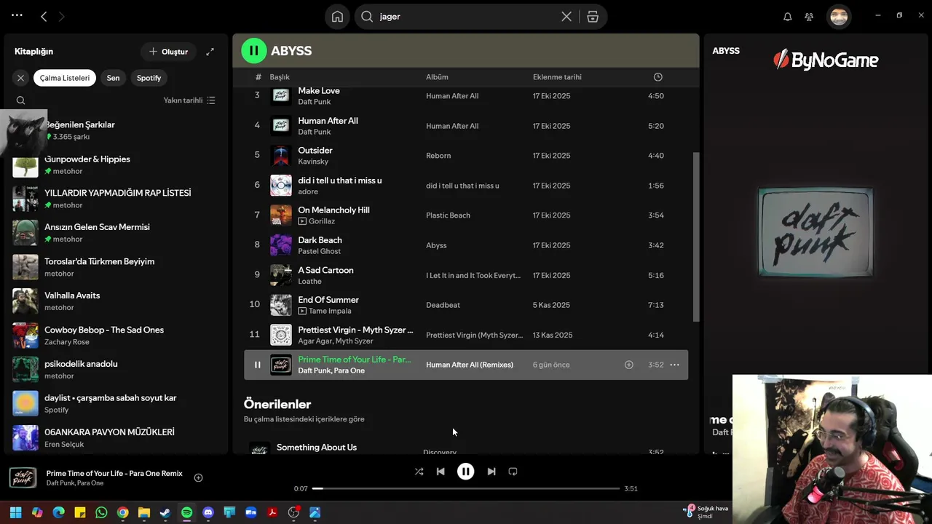Open Steam from the taskbar
The image size is (932, 524).
click(x=165, y=512)
